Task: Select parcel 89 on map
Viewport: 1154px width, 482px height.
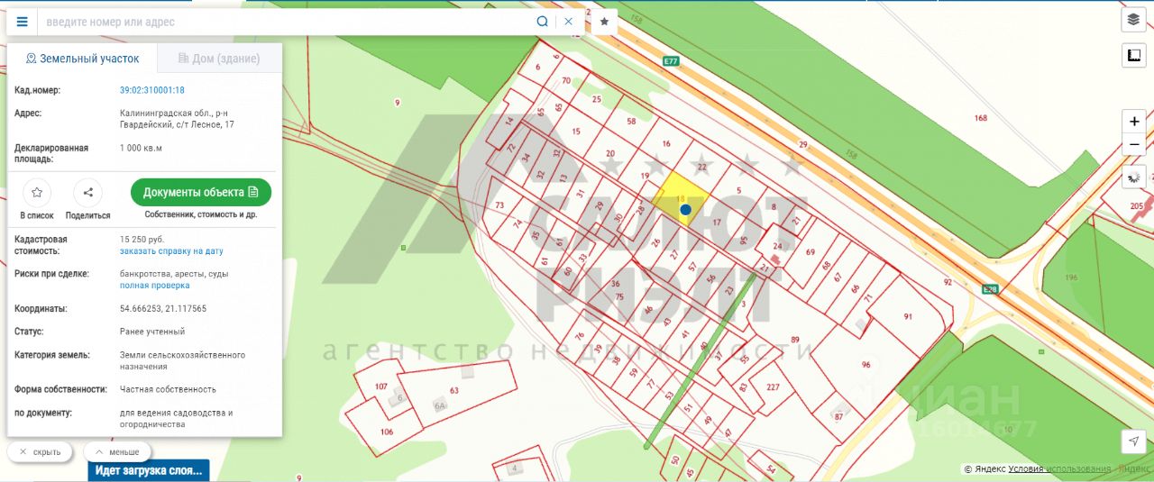Action: tap(795, 340)
